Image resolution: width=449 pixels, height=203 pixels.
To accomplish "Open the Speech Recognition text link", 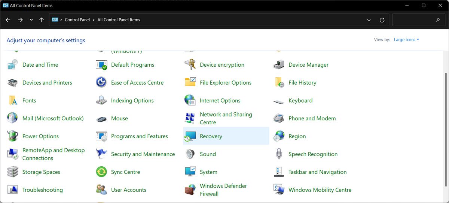I will coord(313,154).
